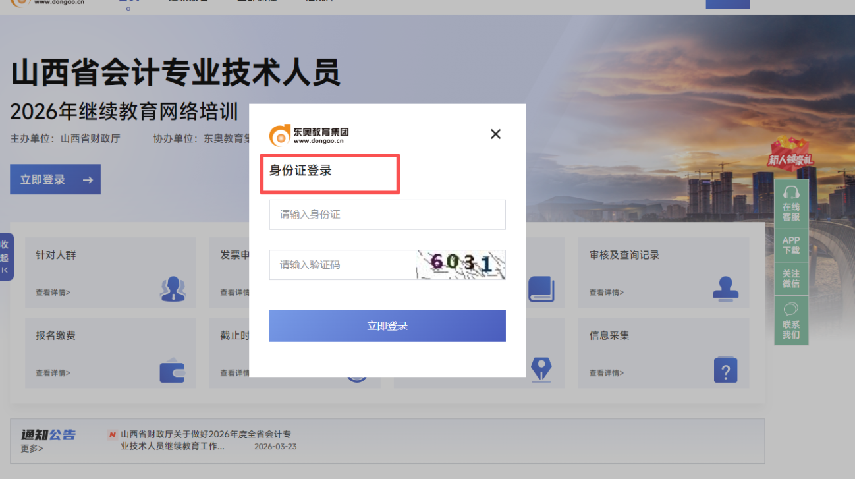
Task: Click the question mark icon on 信息采集 card
Action: point(725,370)
